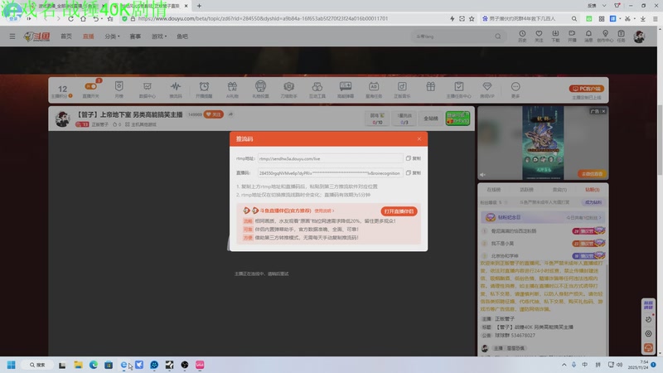Viewport: 663px width, 373px height.
Task: Open the 万能助手 toolbar icon
Action: pyautogui.click(x=288, y=90)
